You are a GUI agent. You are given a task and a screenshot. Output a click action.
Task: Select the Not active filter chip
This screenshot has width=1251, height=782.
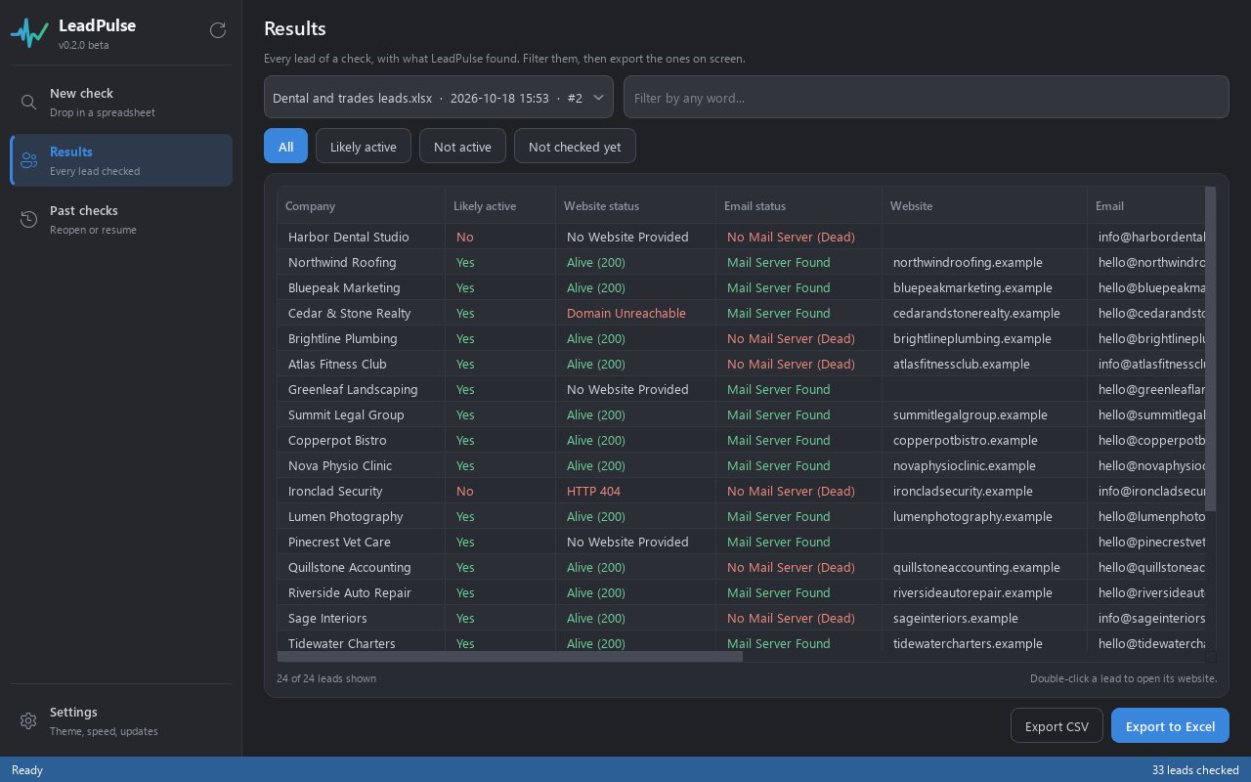[x=462, y=147]
